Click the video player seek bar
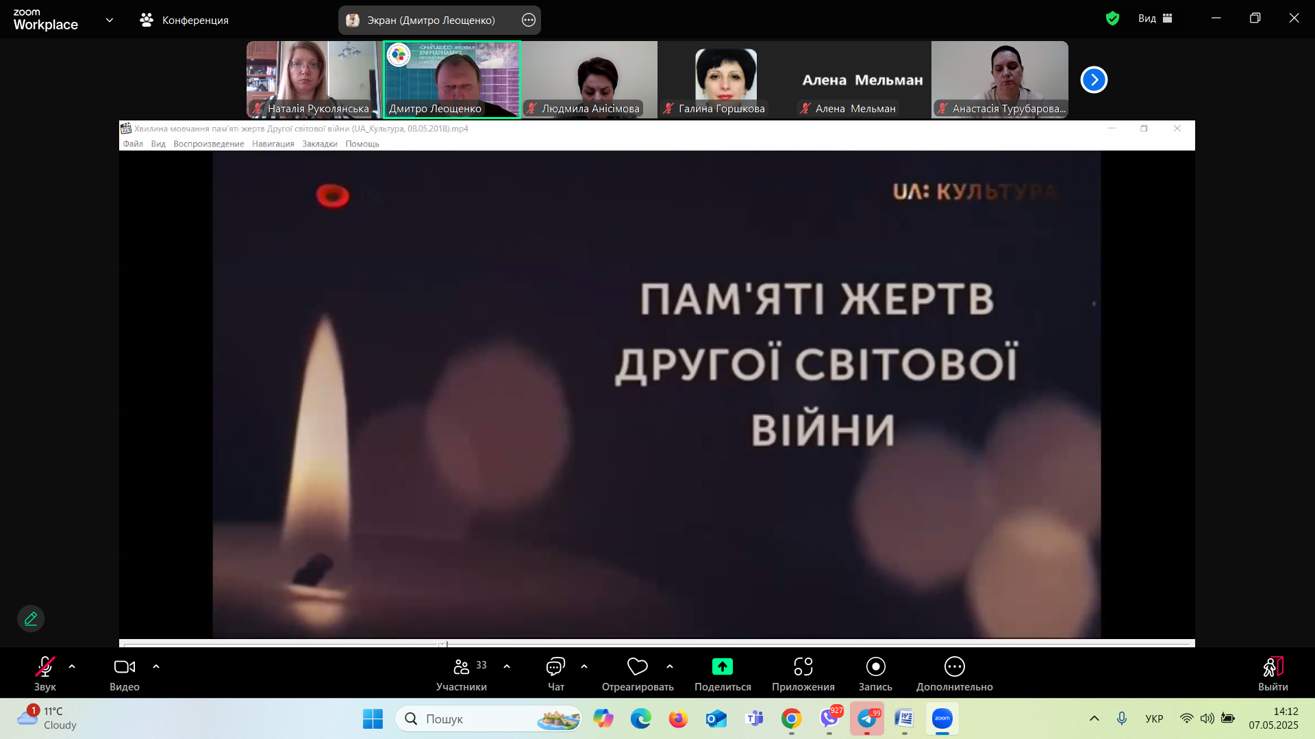Viewport: 1315px width, 739px height. pyautogui.click(x=657, y=643)
